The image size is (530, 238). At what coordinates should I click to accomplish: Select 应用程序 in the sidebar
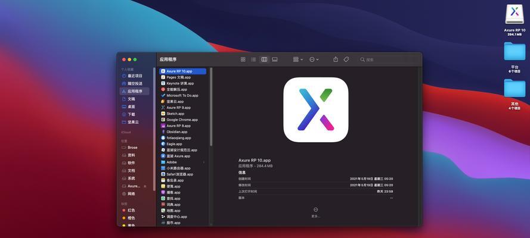click(x=135, y=91)
